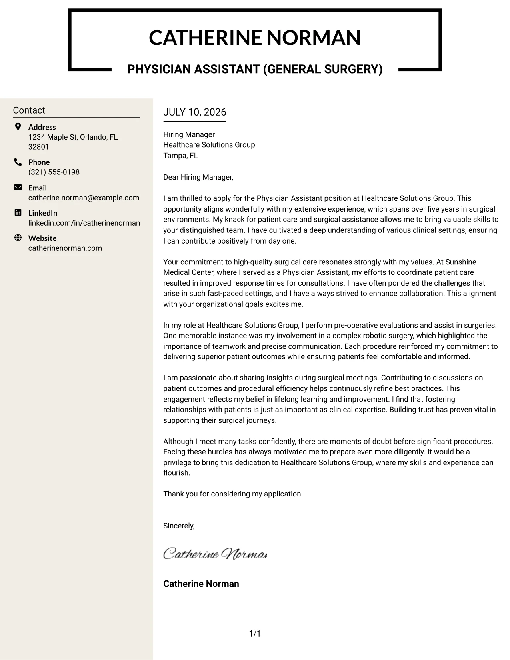Click the phone handset icon
The image size is (510, 660).
(18, 162)
